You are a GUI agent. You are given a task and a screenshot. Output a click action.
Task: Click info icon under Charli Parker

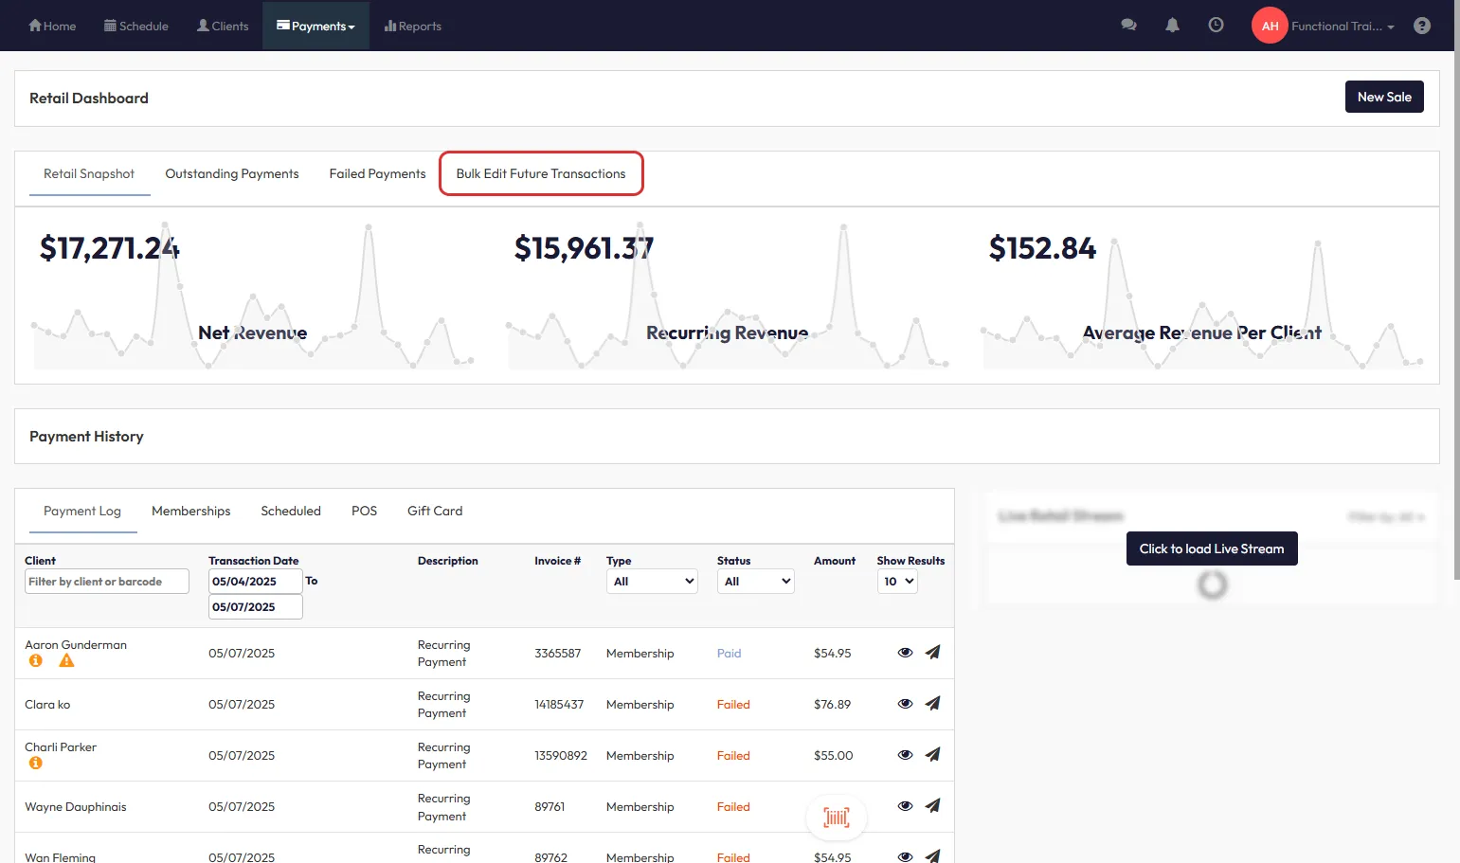35,764
